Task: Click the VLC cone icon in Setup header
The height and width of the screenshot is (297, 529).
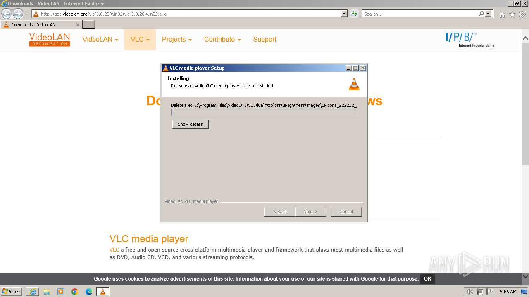Action: tap(354, 84)
